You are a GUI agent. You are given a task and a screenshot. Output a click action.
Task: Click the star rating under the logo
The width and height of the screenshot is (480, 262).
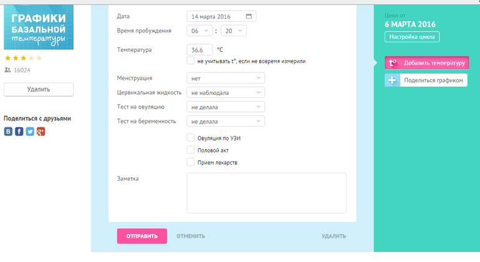[x=23, y=58]
